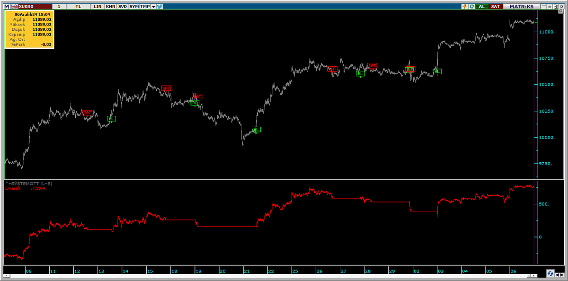Click the 11 date axis label

click(53, 271)
